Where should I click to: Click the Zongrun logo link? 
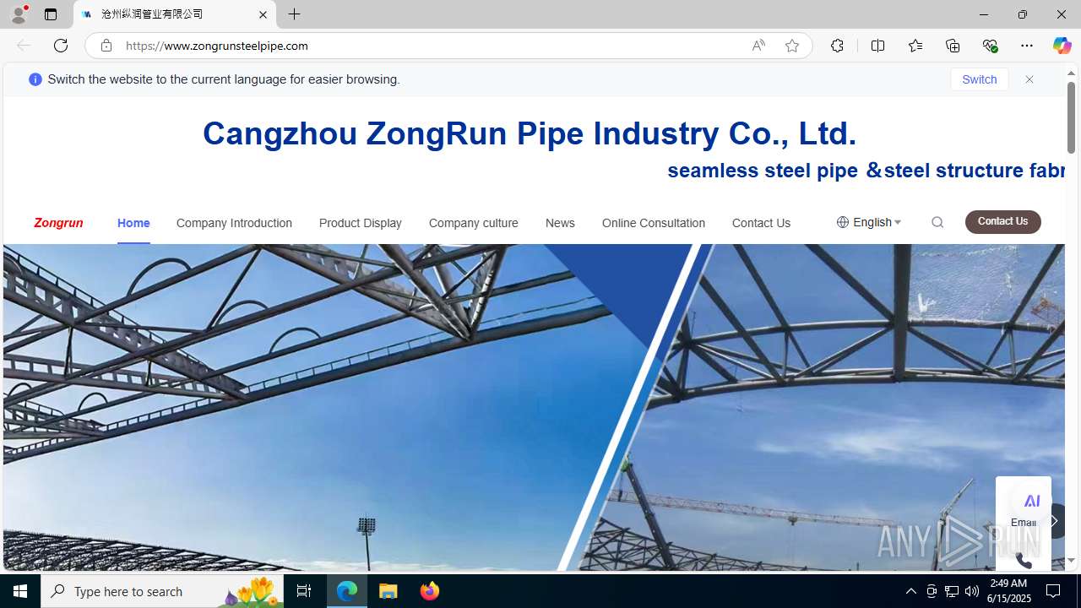pyautogui.click(x=58, y=223)
